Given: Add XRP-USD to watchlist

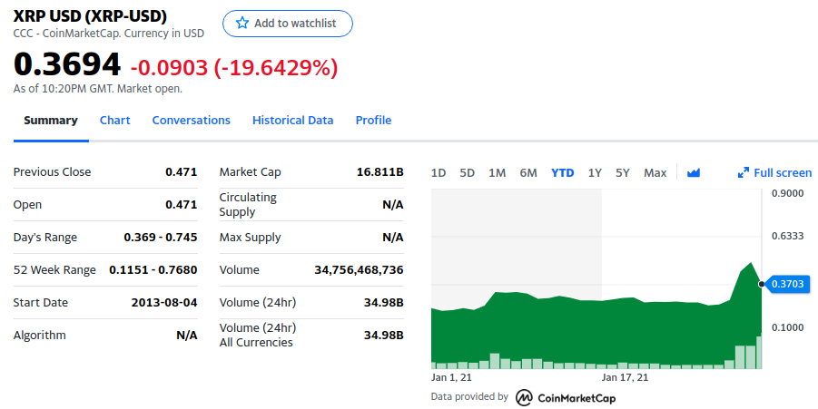Looking at the screenshot, I should pos(288,24).
